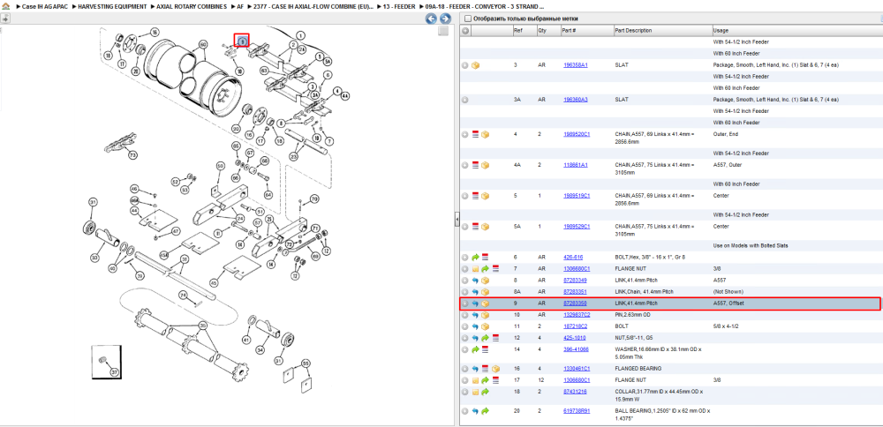This screenshot has width=883, height=427.
Task: Select 'A557, Offset' usage cell
Action: pyautogui.click(x=729, y=303)
